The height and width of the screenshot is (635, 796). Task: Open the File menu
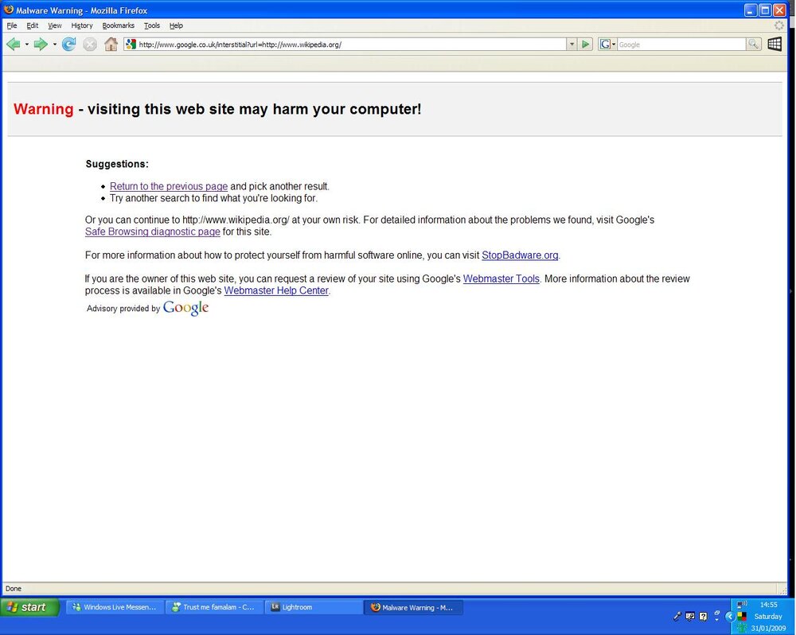pyautogui.click(x=12, y=25)
